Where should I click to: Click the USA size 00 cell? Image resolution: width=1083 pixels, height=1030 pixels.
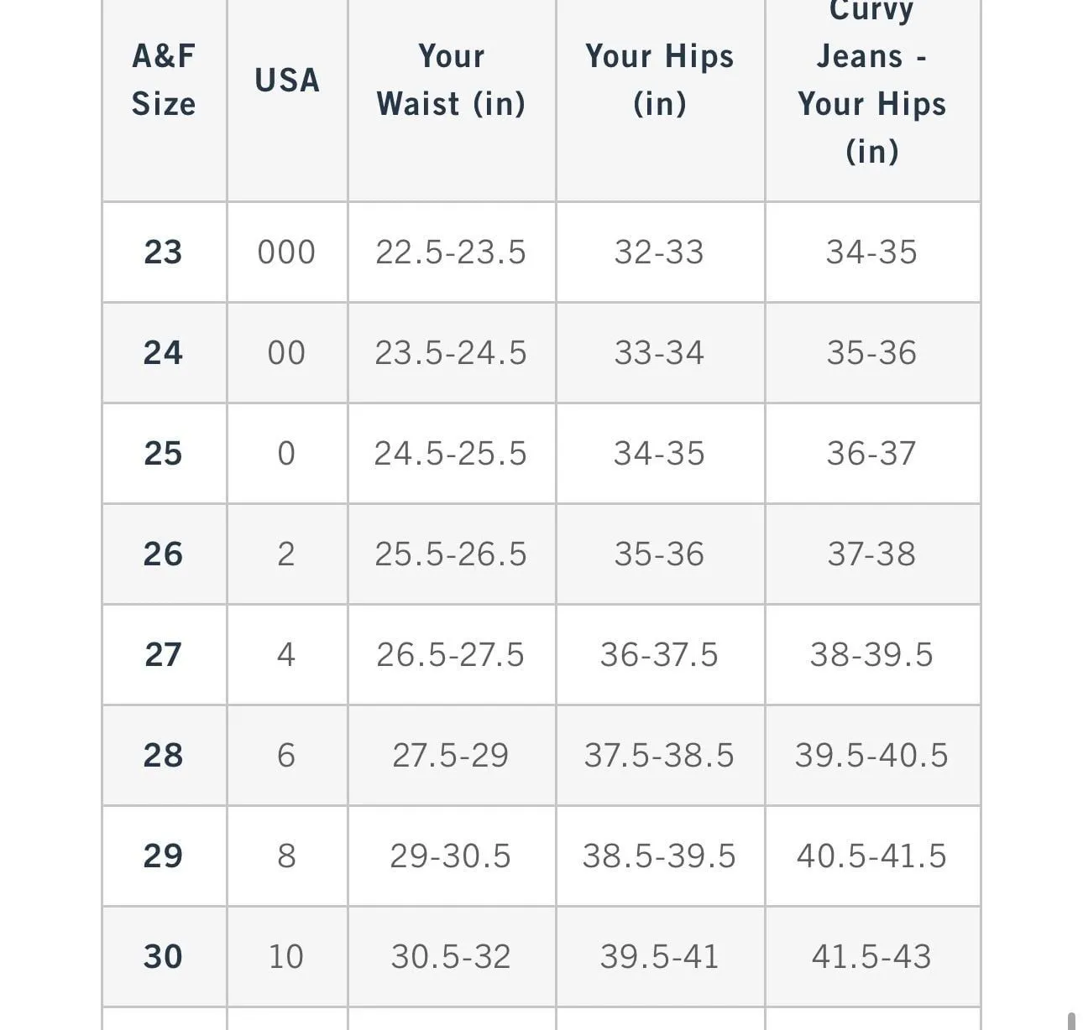(287, 352)
